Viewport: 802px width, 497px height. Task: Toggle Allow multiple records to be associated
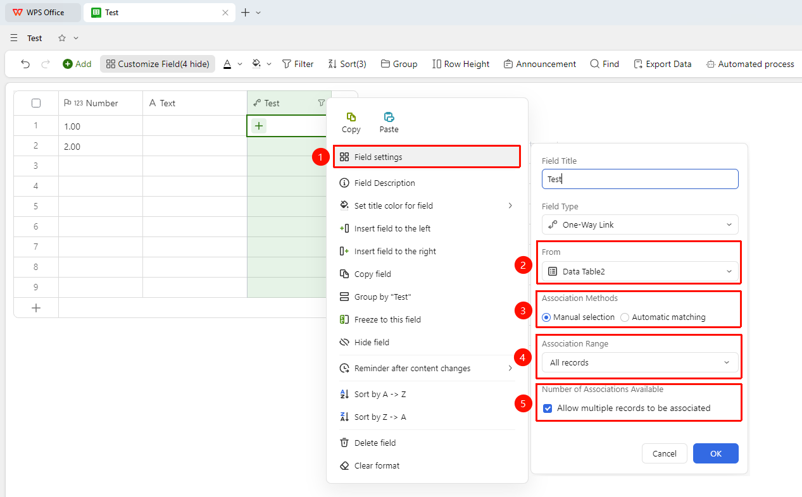[x=548, y=408]
